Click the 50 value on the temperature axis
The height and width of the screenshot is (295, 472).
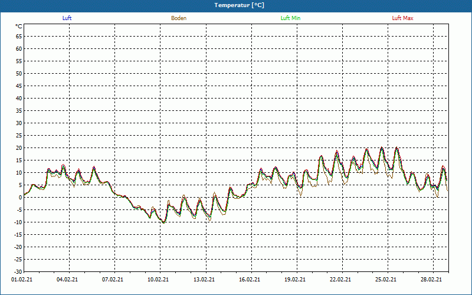(19, 73)
